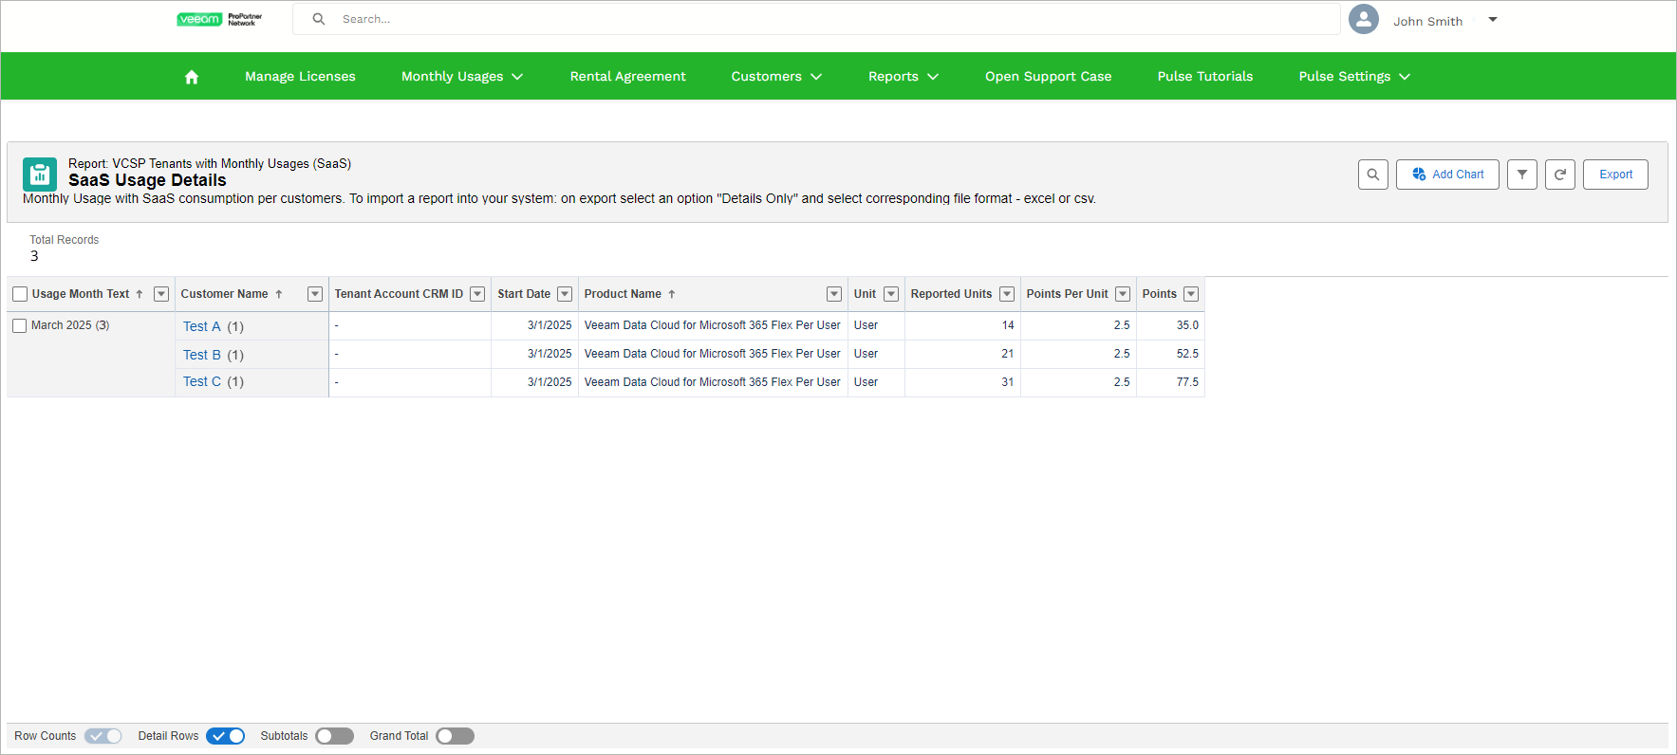This screenshot has width=1677, height=755.
Task: Click the Add Chart button
Action: (x=1447, y=175)
